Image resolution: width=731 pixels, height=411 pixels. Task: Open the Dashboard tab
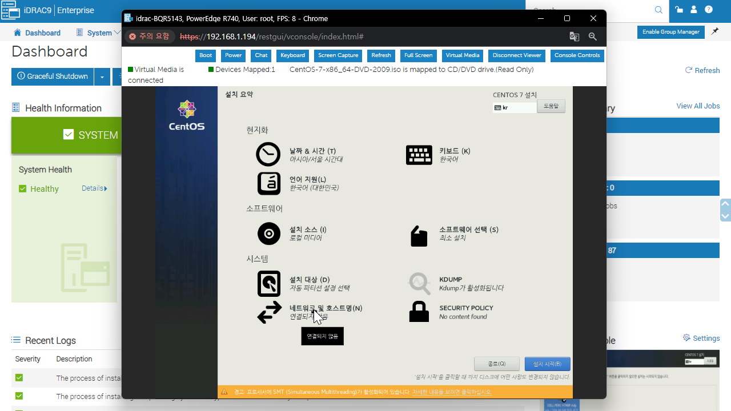[x=37, y=33]
